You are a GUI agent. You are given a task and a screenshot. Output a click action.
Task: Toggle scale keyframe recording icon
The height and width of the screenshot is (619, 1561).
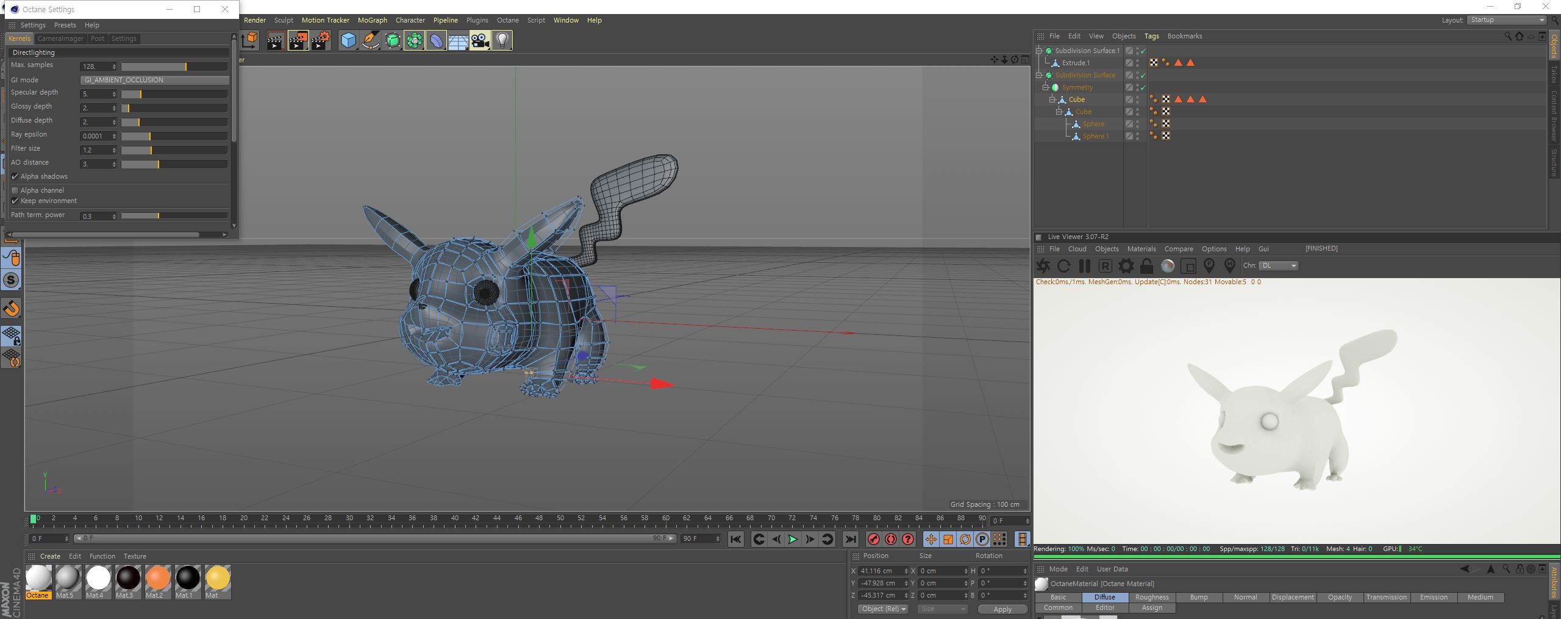(x=948, y=539)
